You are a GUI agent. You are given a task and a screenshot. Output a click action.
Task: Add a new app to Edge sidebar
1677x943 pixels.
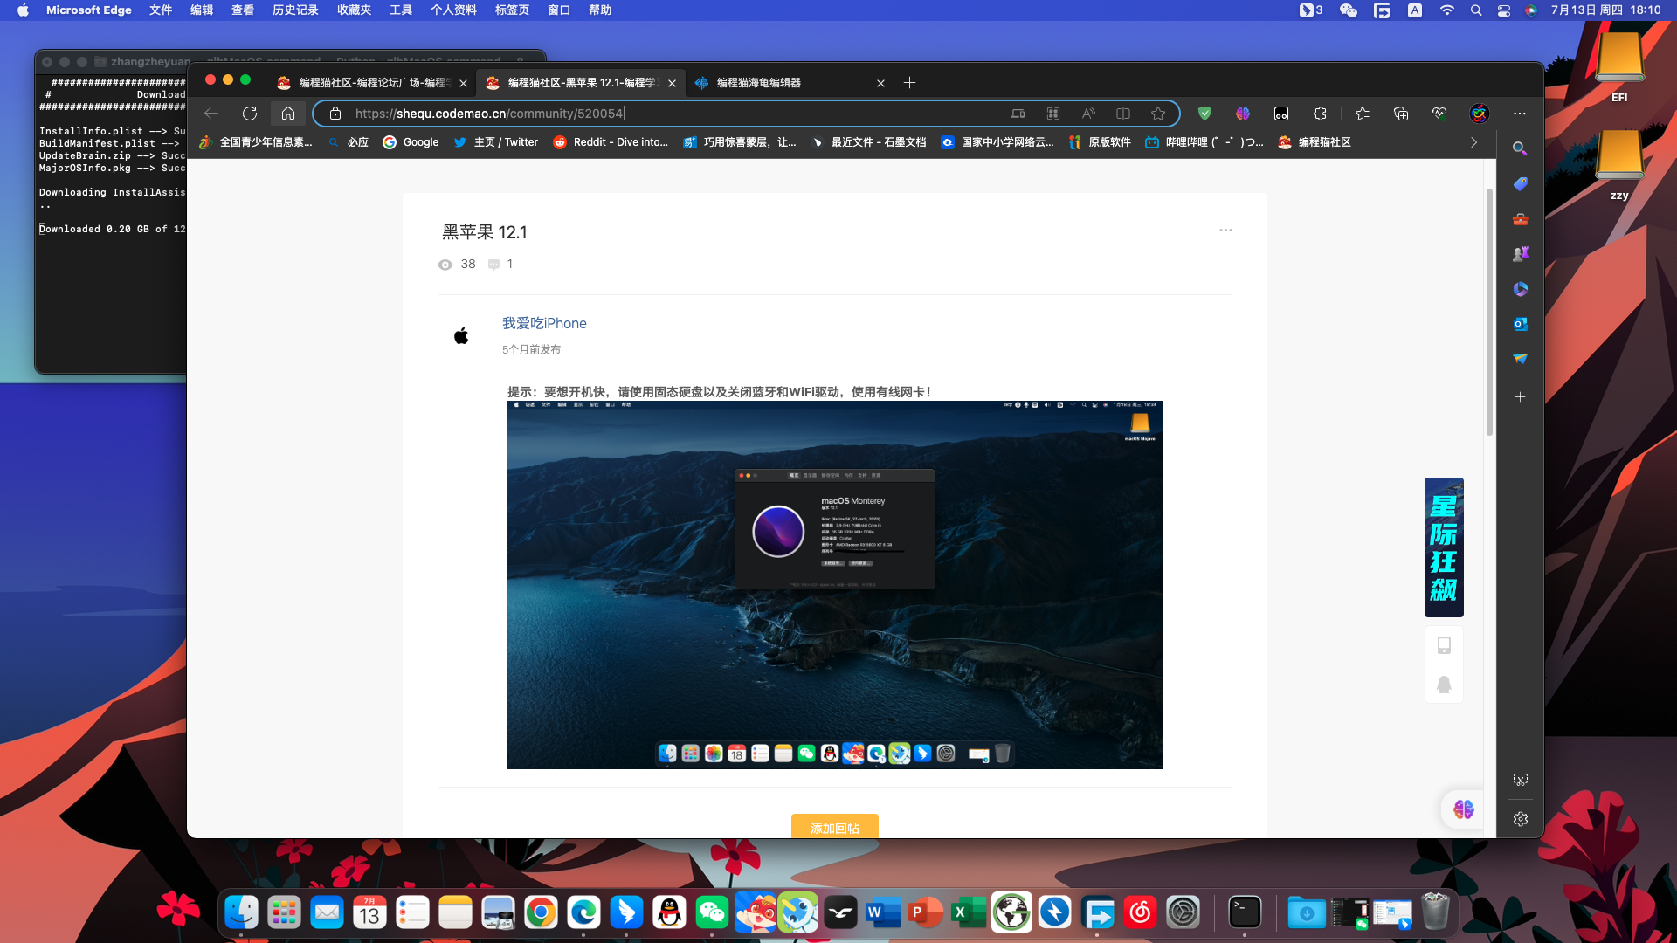(1521, 397)
